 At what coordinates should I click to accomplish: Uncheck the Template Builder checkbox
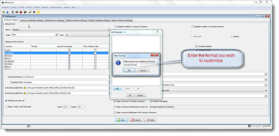(x=196, y=46)
